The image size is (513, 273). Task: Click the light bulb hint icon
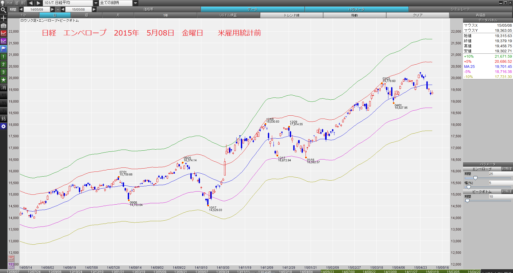[x=3, y=3]
